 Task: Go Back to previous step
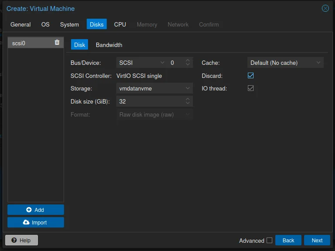point(288,240)
